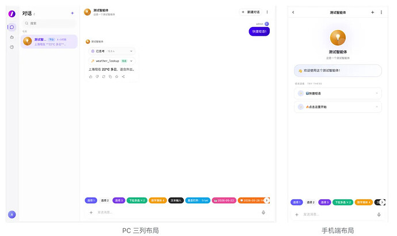Click the 欢迎使用这个测试智能体 welcome banner
Viewport: 397px width, 236px height.
[x=338, y=71]
